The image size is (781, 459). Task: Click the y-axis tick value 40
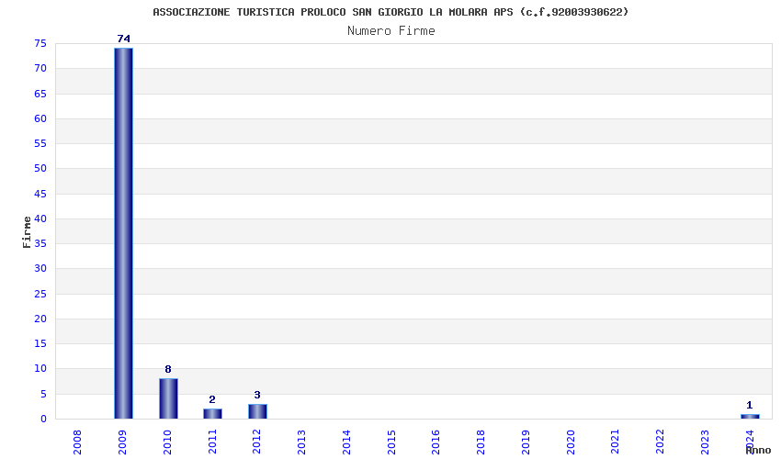[40, 218]
